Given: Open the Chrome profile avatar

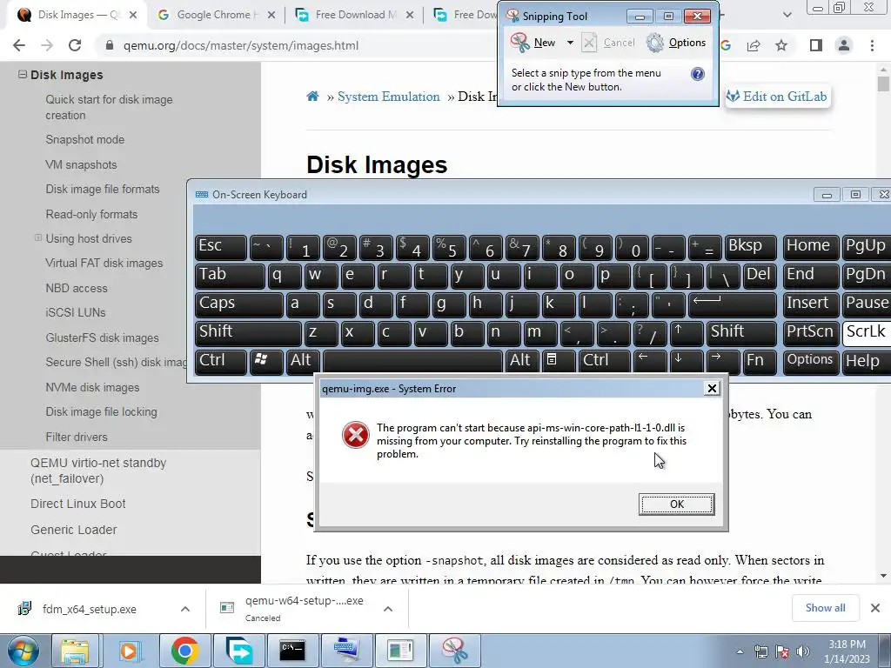Looking at the screenshot, I should [844, 45].
